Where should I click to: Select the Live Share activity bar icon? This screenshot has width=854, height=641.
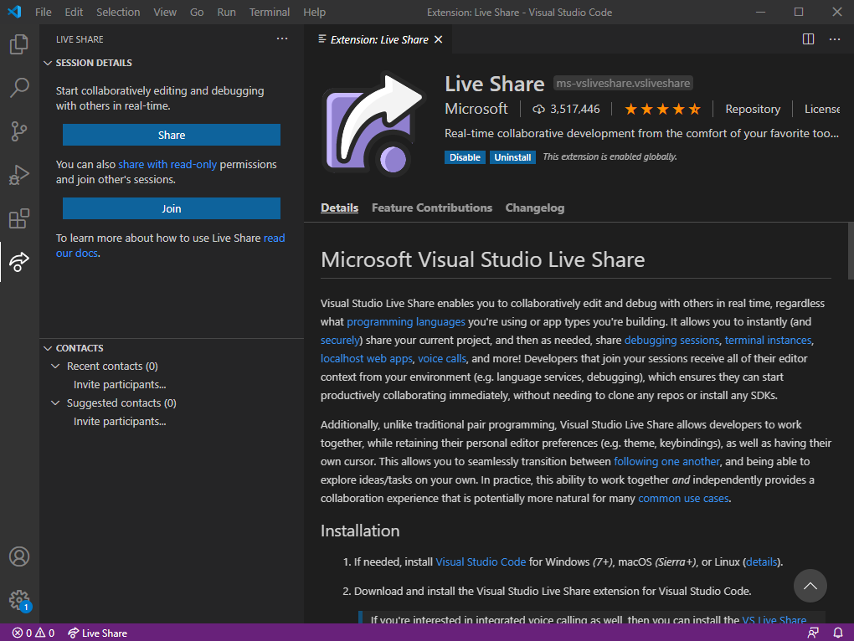[x=18, y=262]
